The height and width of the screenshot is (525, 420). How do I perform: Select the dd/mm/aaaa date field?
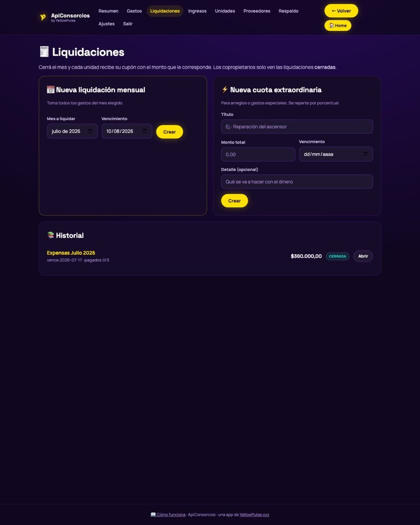click(336, 154)
